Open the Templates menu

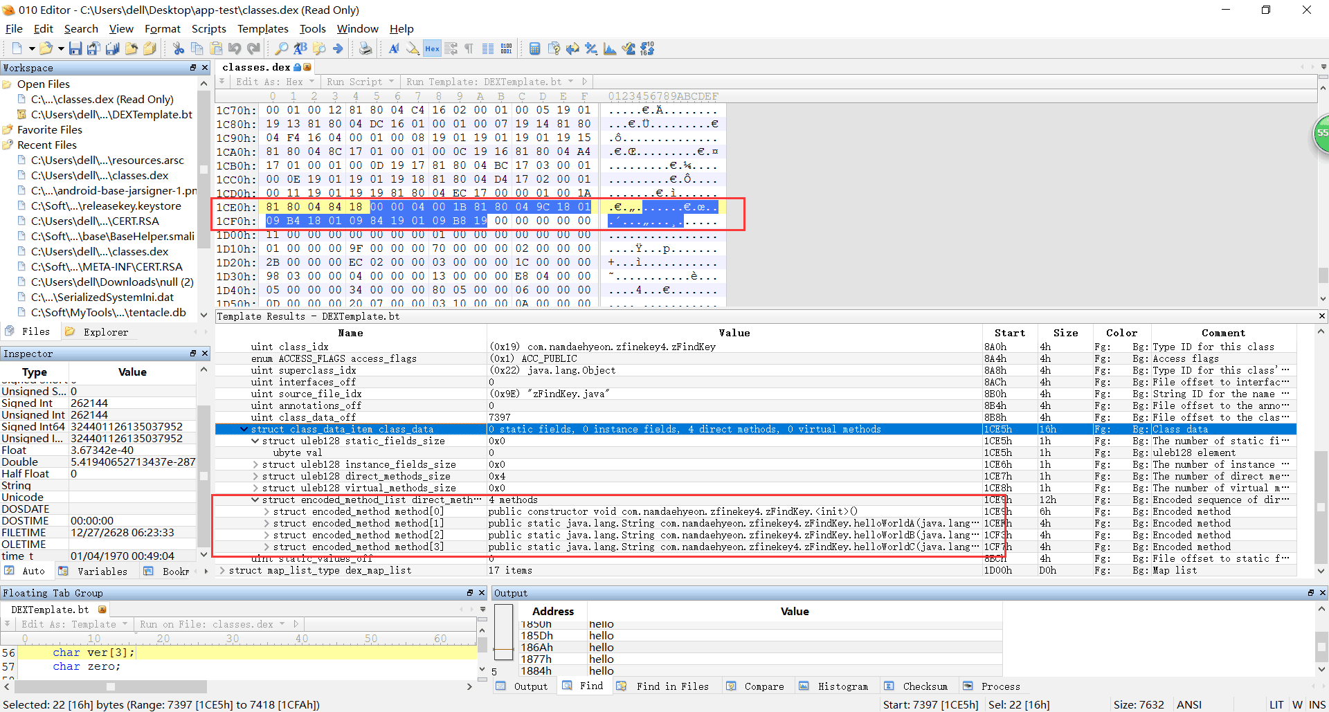click(262, 28)
